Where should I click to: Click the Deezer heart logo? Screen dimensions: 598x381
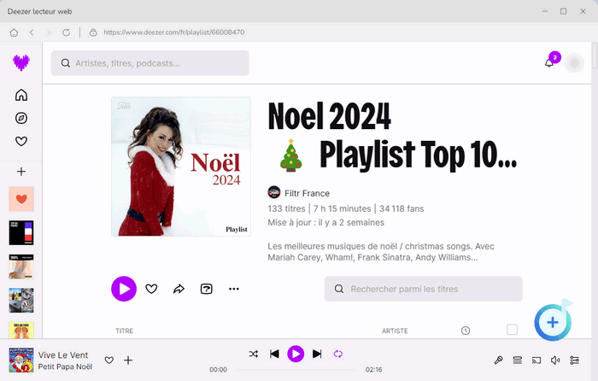(21, 62)
